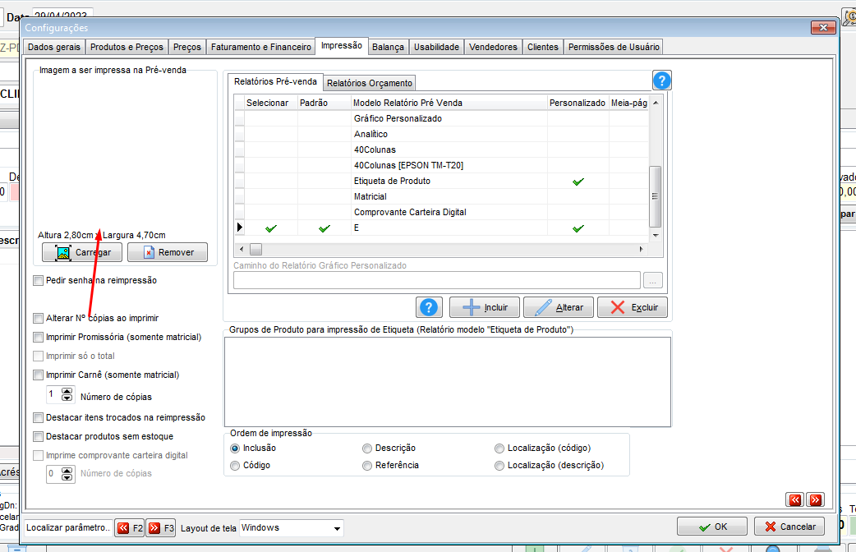
Task: Open the Clientes tab
Action: tap(543, 47)
